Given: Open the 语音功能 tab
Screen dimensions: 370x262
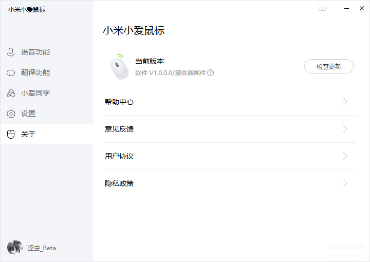Looking at the screenshot, I should click(35, 52).
